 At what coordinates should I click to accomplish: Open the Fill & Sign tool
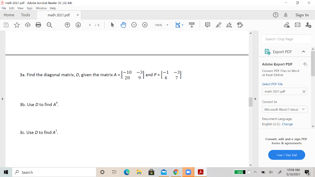229,25
